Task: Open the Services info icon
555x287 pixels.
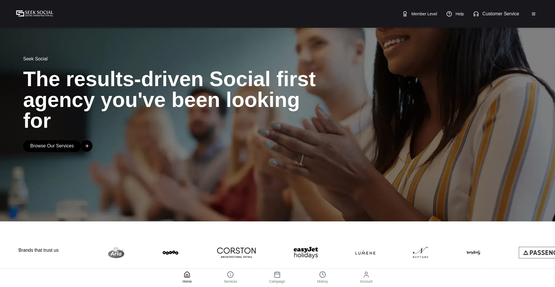Action: (230, 274)
